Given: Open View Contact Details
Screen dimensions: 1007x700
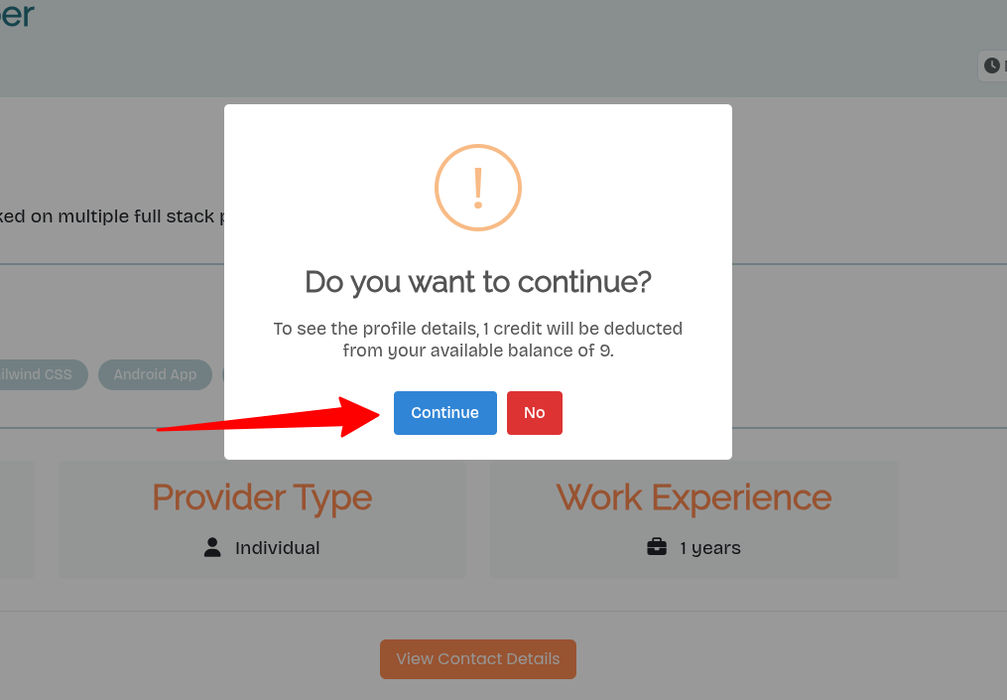Looking at the screenshot, I should point(477,658).
